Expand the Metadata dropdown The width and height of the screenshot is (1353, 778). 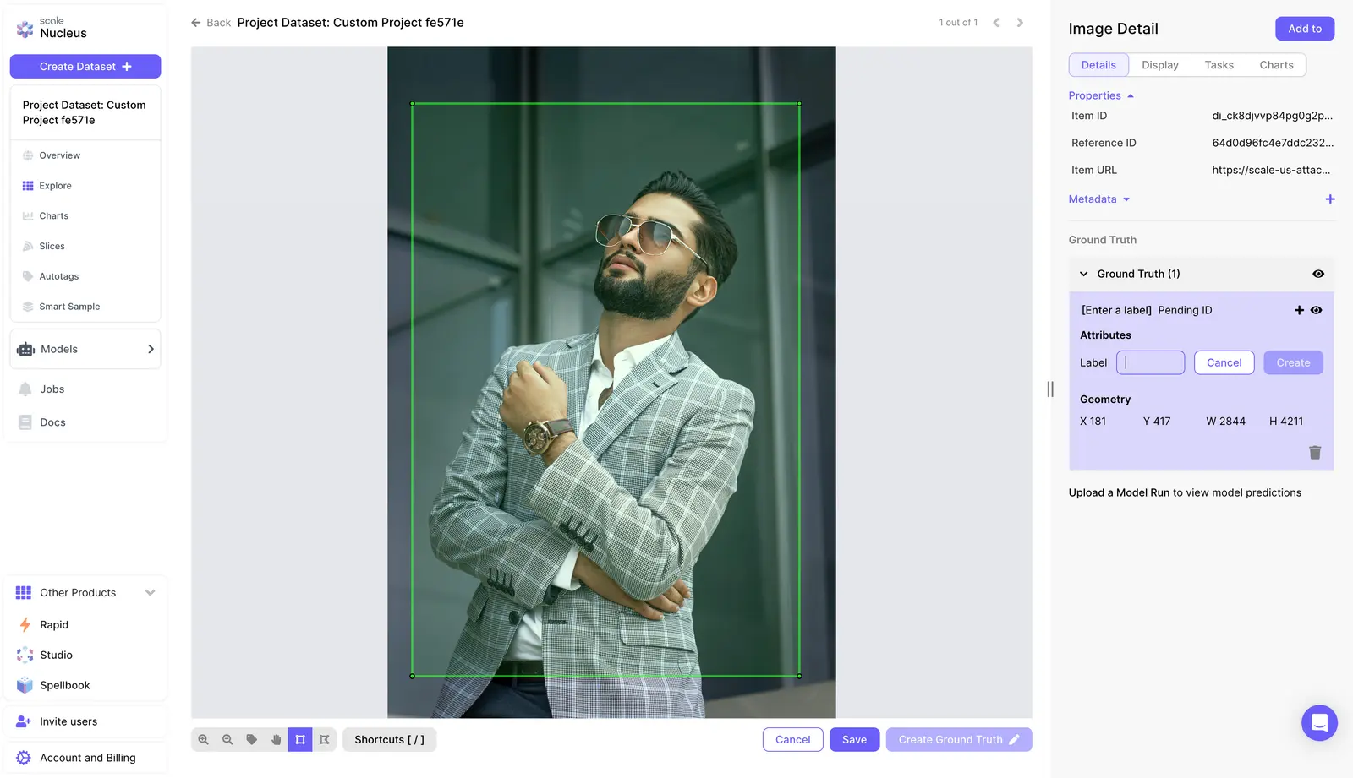click(1099, 199)
